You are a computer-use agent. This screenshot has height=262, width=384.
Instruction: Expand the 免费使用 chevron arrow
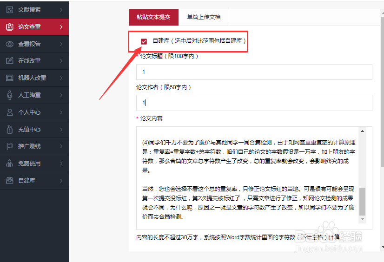click(x=61, y=164)
